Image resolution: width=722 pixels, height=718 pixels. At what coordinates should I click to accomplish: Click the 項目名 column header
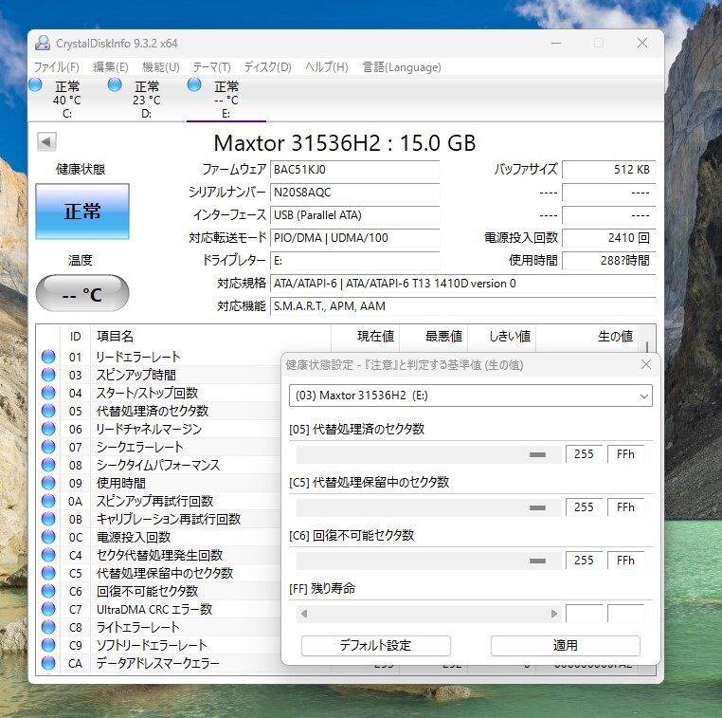(x=211, y=337)
